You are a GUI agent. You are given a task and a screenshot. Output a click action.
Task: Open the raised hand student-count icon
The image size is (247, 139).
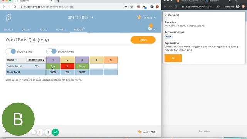150,29
